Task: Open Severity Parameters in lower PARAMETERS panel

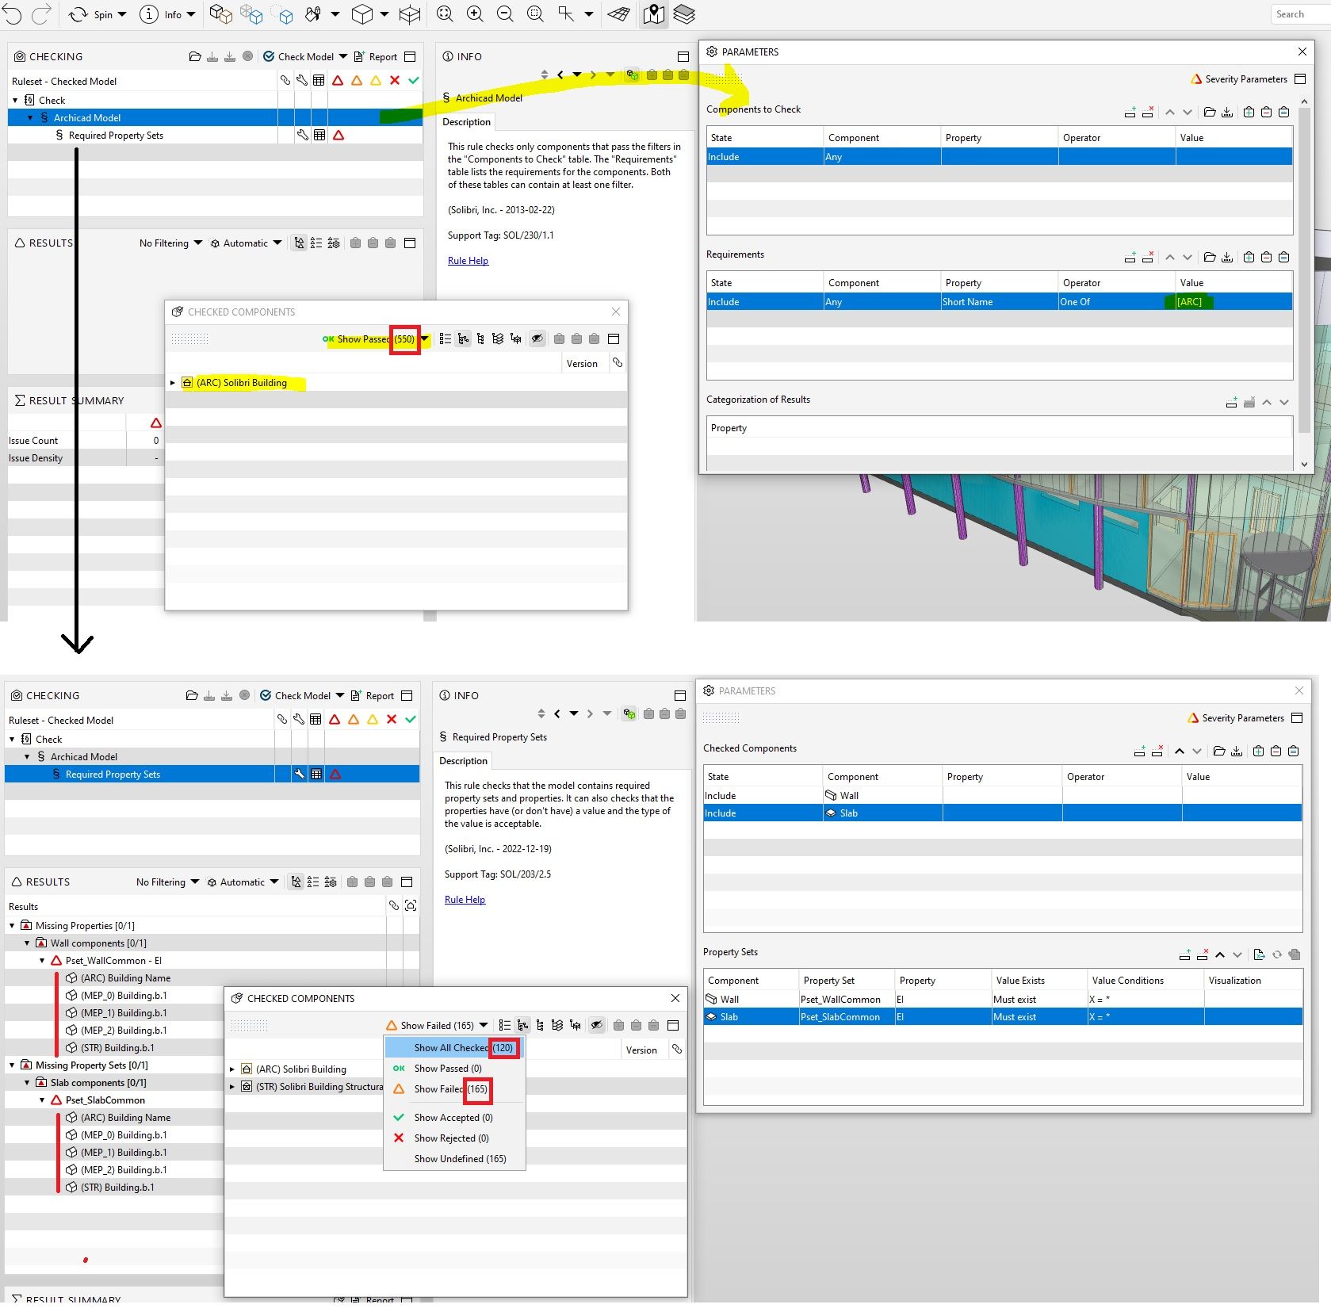Action: [1235, 718]
